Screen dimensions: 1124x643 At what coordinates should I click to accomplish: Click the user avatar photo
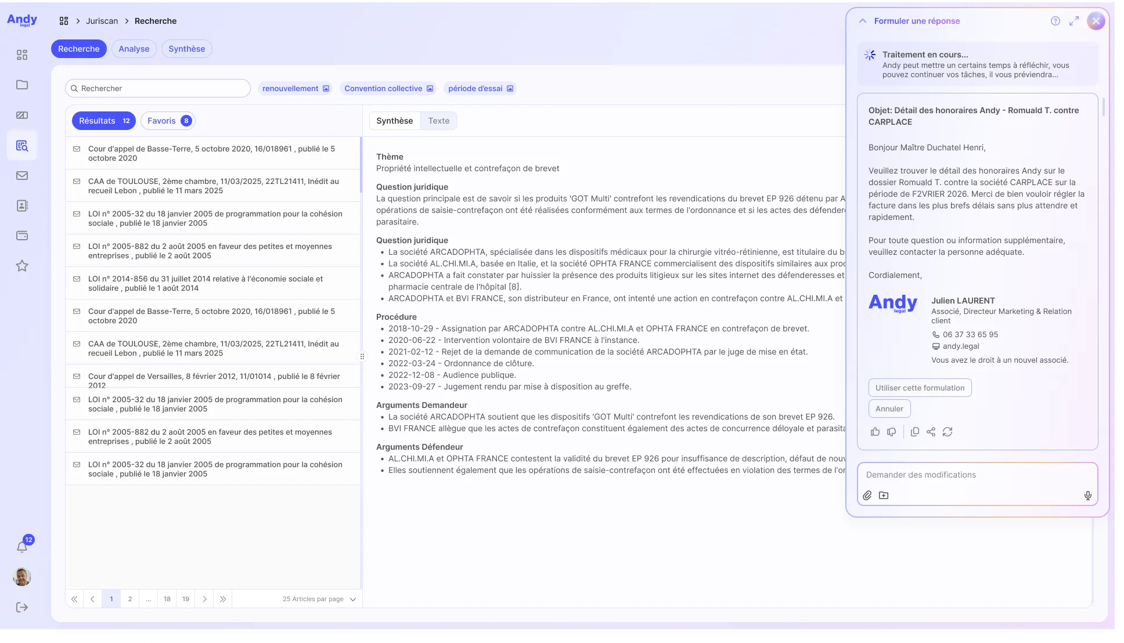point(22,577)
